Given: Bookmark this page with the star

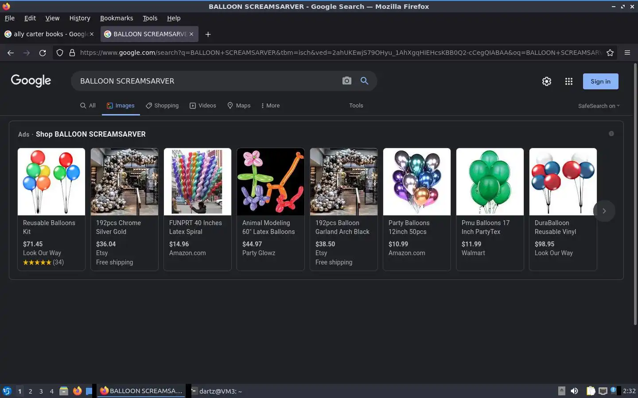Looking at the screenshot, I should coord(610,53).
